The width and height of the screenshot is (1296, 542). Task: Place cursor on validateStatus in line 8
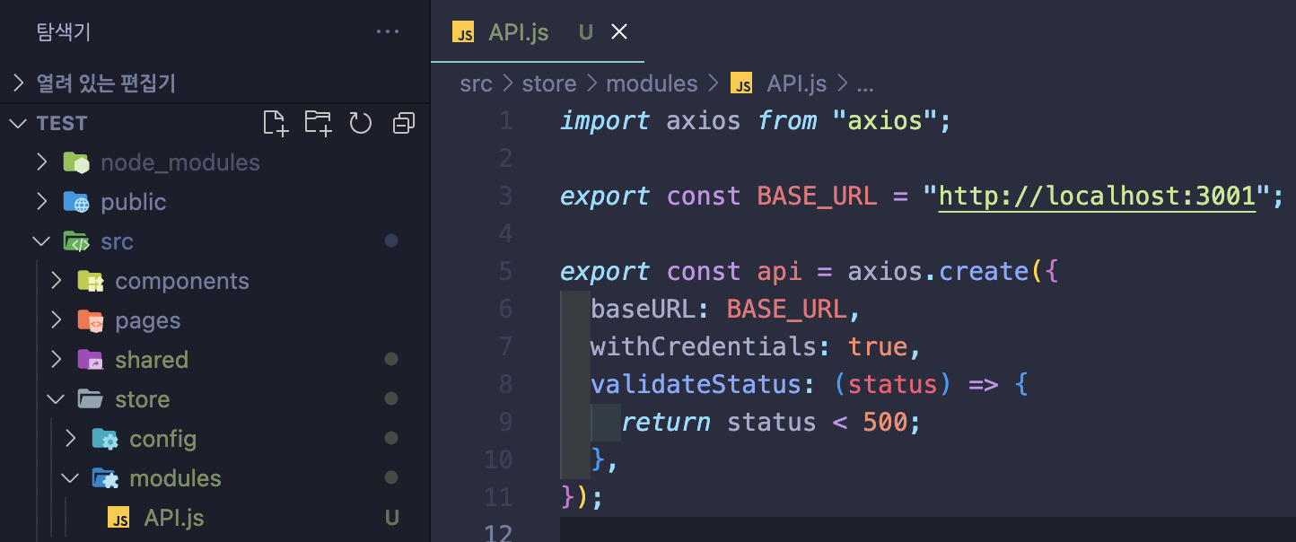click(x=696, y=384)
